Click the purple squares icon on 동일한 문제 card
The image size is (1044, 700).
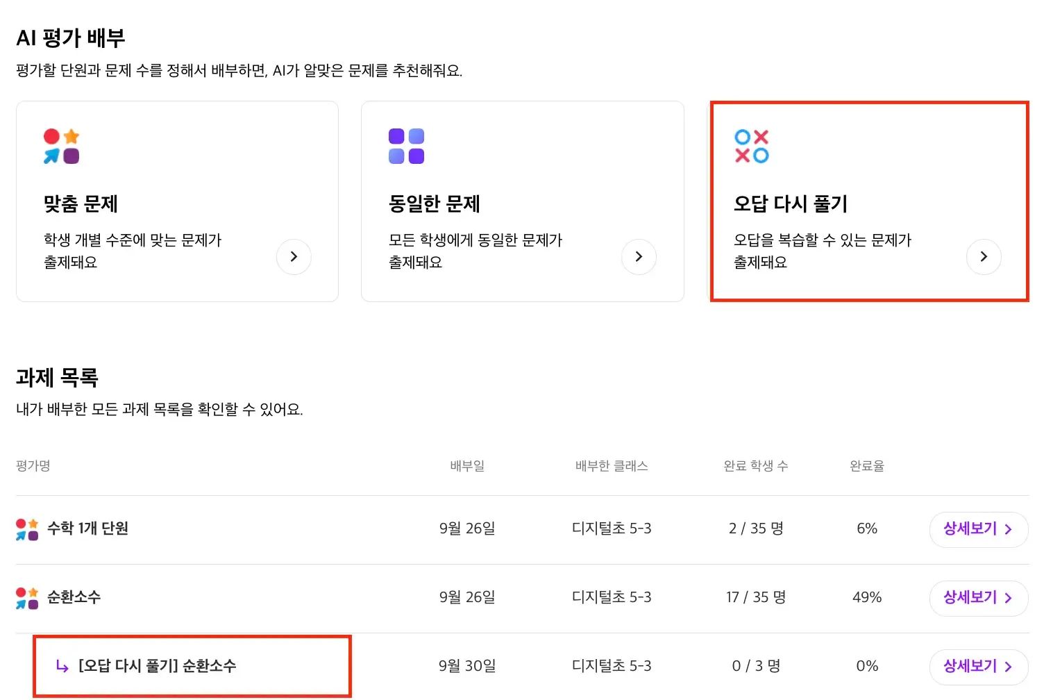(406, 144)
